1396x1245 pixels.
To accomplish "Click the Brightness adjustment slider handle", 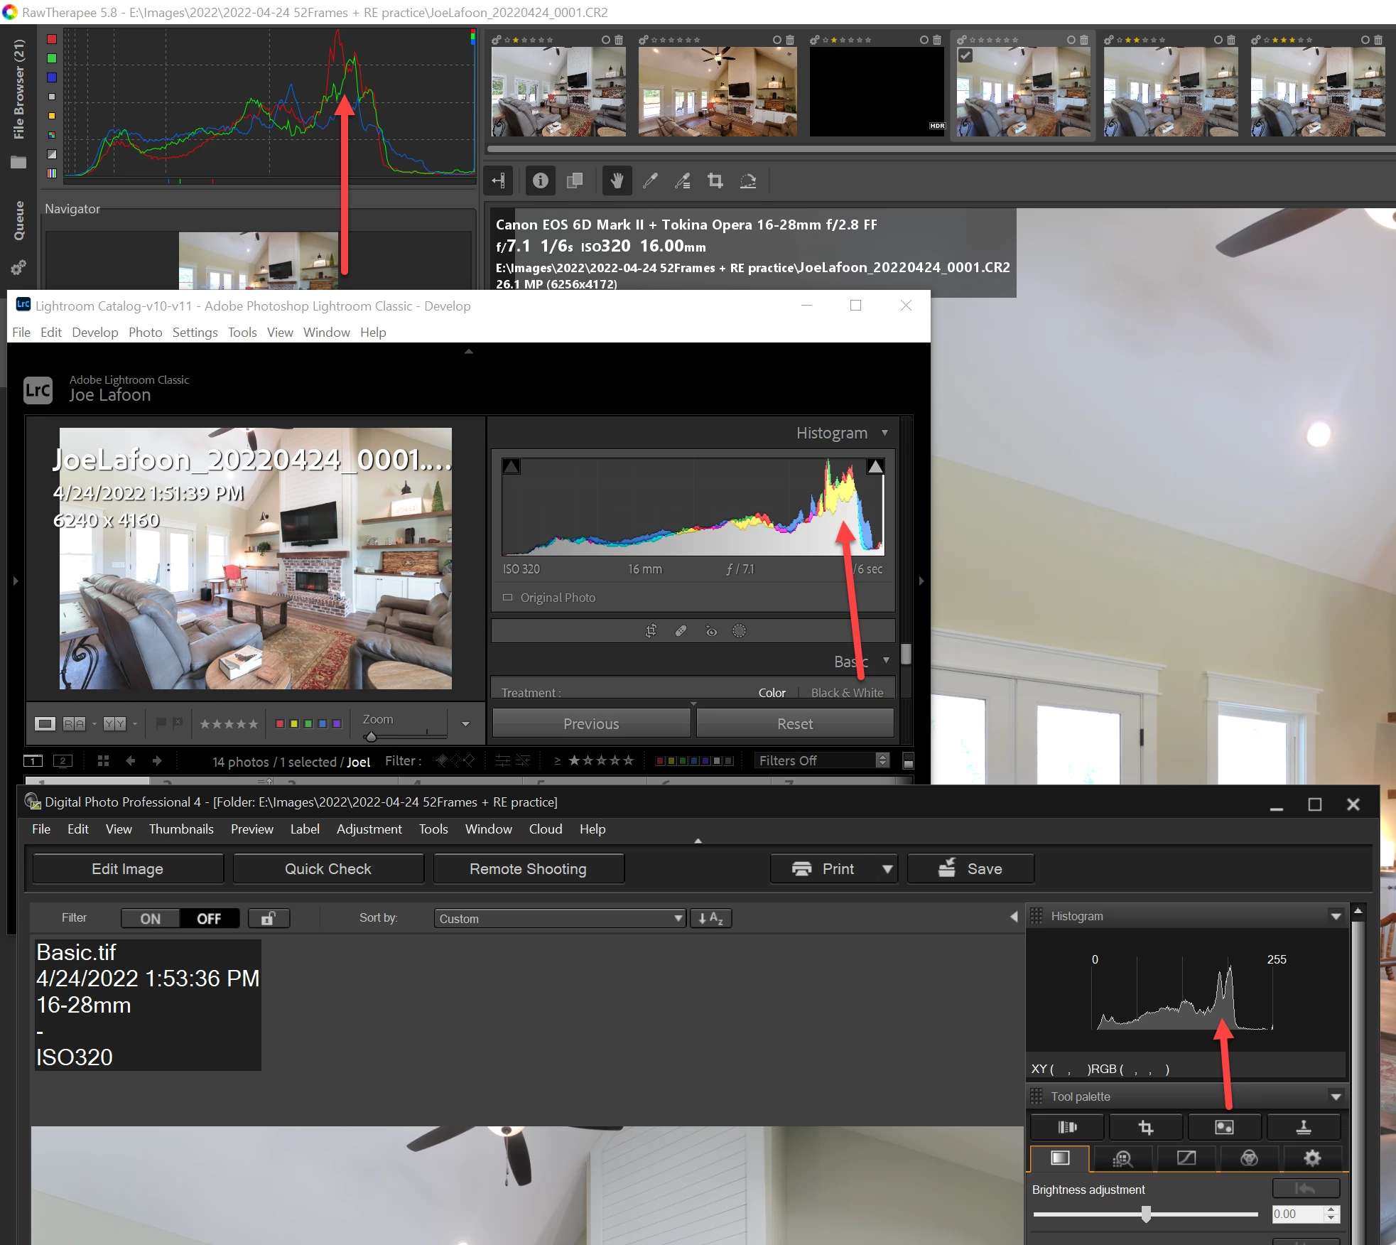I will pos(1145,1214).
